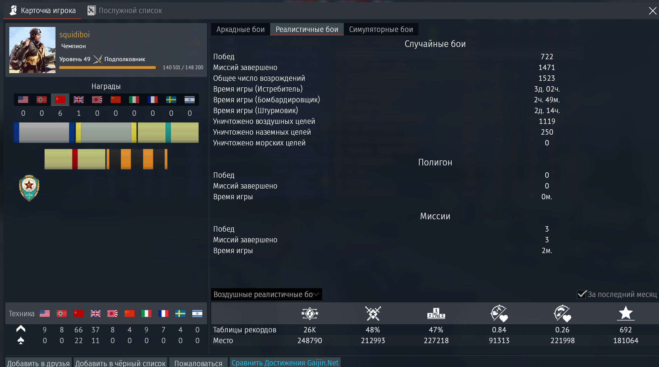Select Sweden flag in awards row
The height and width of the screenshot is (367, 659).
pyautogui.click(x=171, y=100)
